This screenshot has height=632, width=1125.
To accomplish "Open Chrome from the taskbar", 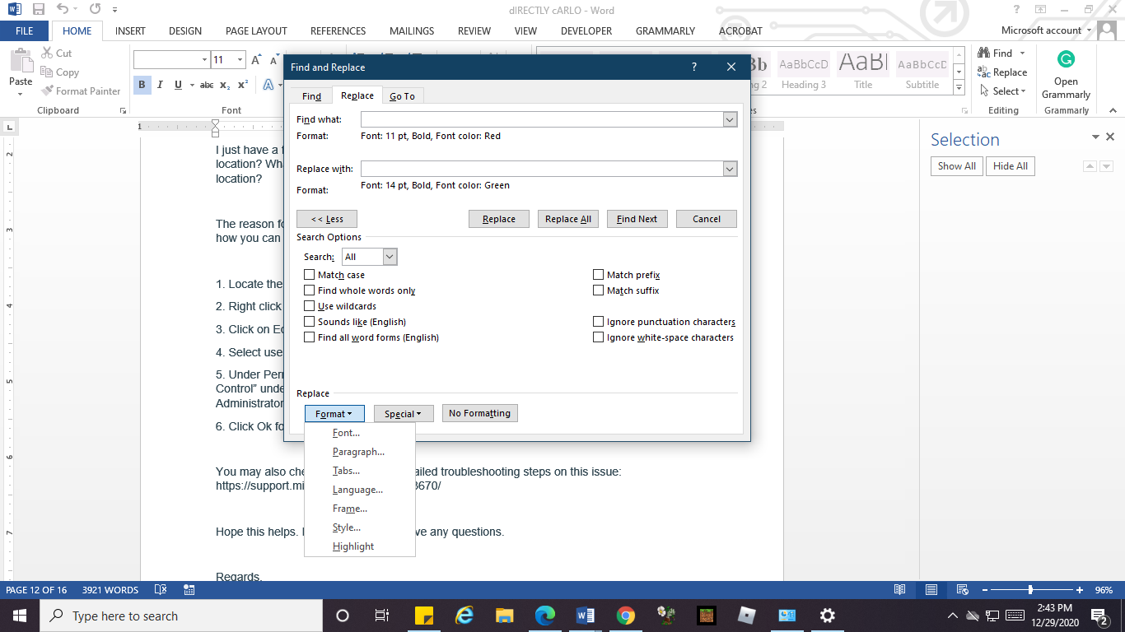I will pyautogui.click(x=626, y=616).
